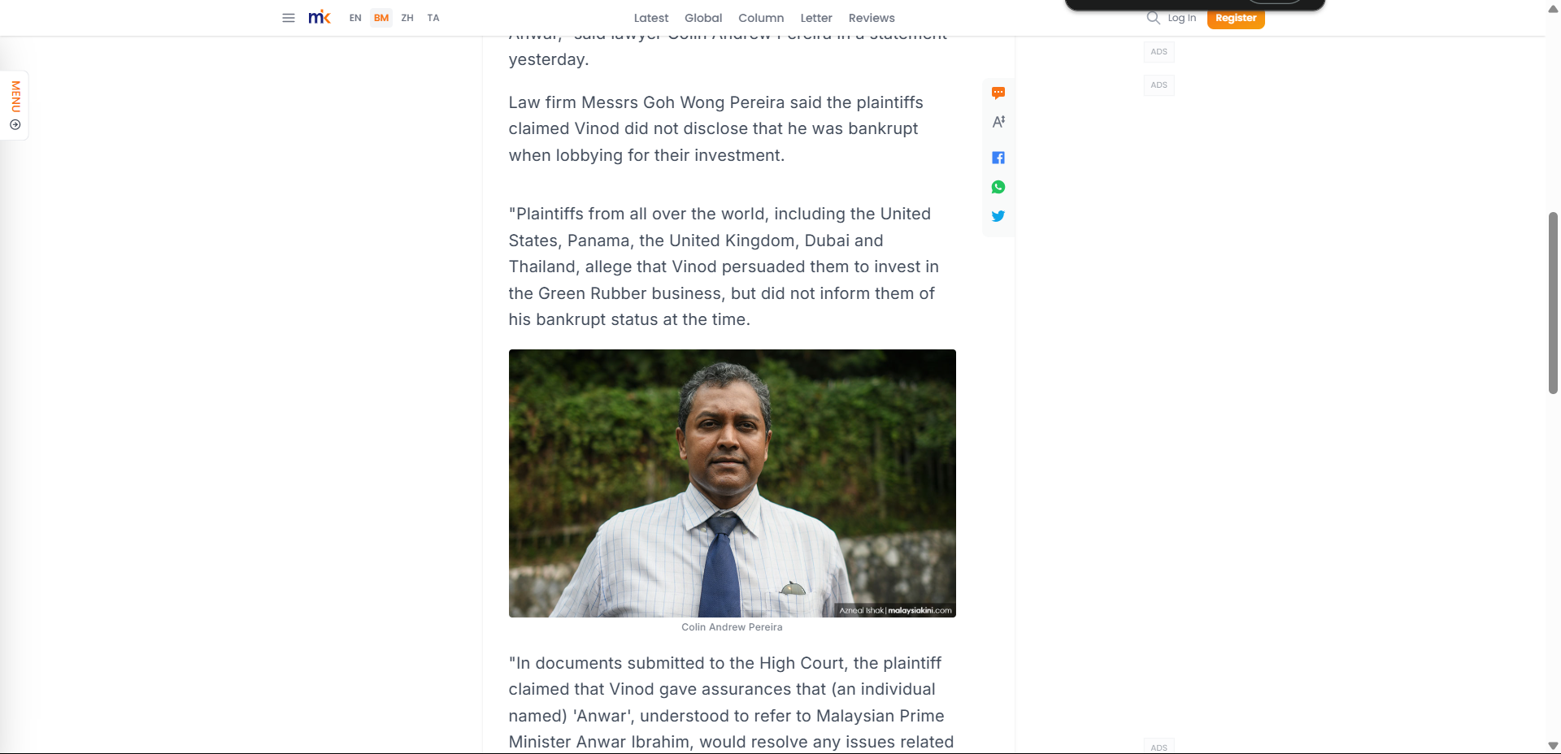Click the Register button

coord(1236,18)
